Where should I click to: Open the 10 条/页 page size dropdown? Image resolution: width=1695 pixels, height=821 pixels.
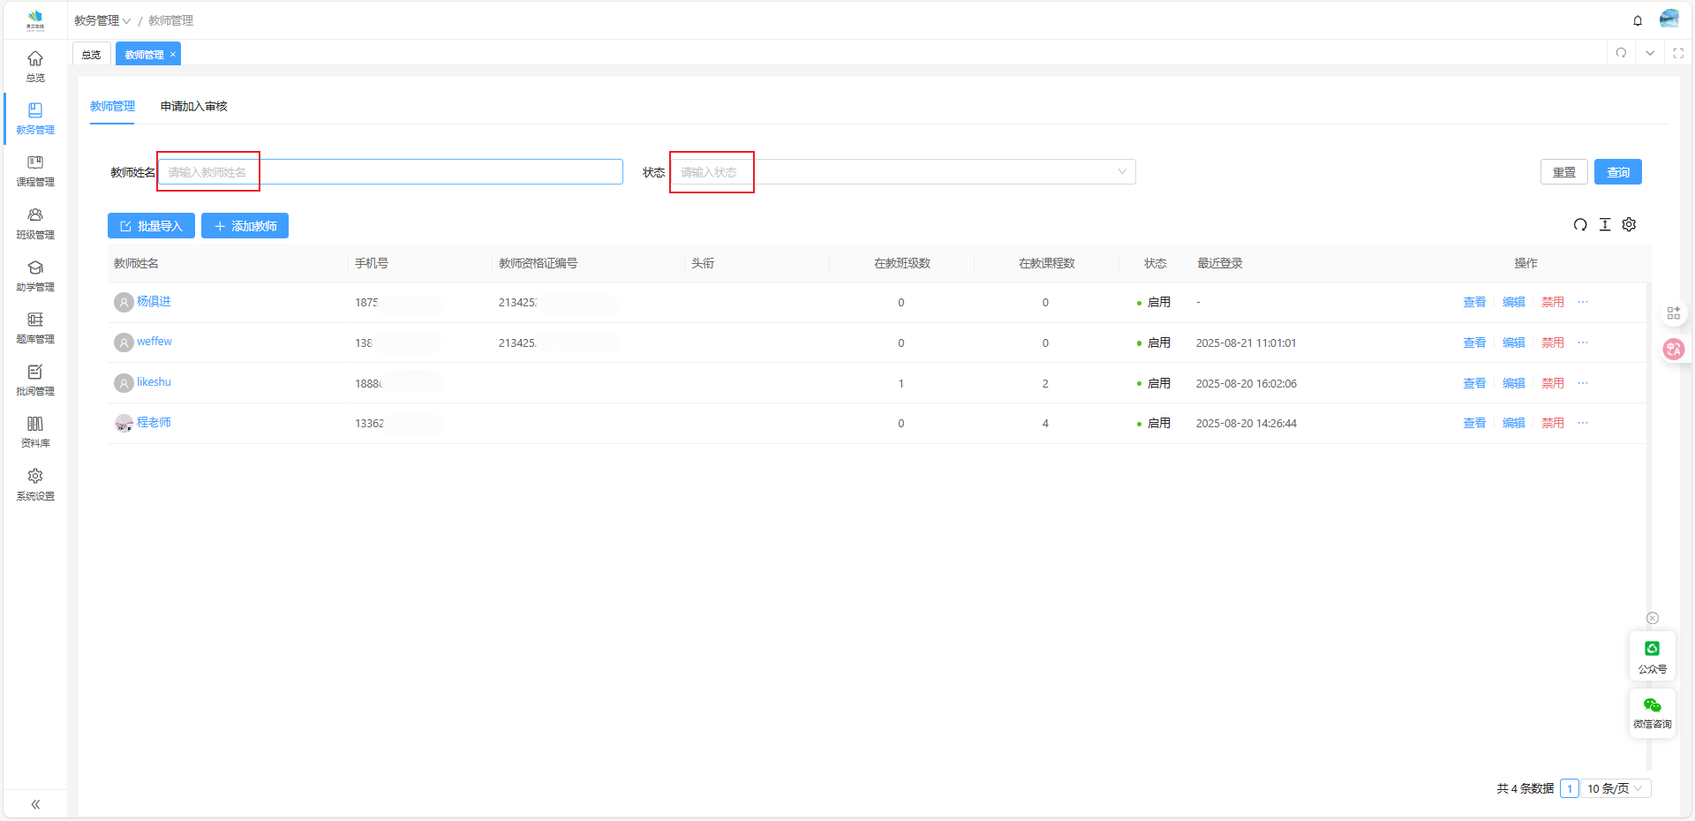pos(1615,788)
